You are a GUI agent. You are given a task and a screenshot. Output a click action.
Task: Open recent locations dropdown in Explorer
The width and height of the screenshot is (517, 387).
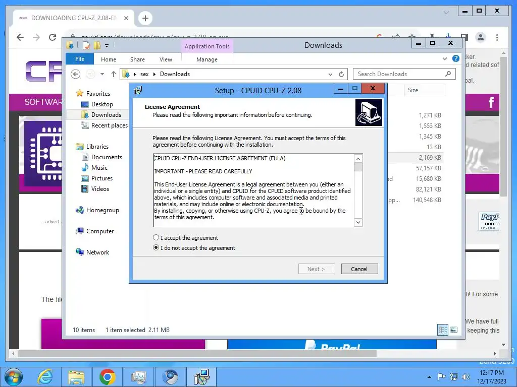pos(102,74)
